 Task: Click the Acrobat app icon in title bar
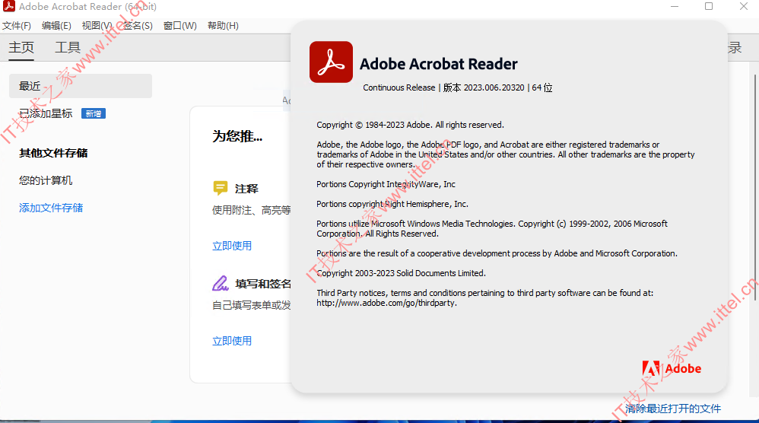click(8, 6)
